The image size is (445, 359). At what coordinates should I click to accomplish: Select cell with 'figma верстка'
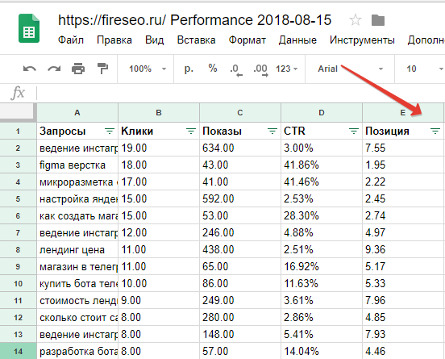77,165
